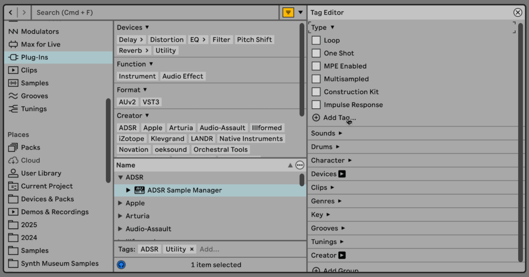Open the column options ellipsis button
The image size is (529, 277).
(300, 165)
